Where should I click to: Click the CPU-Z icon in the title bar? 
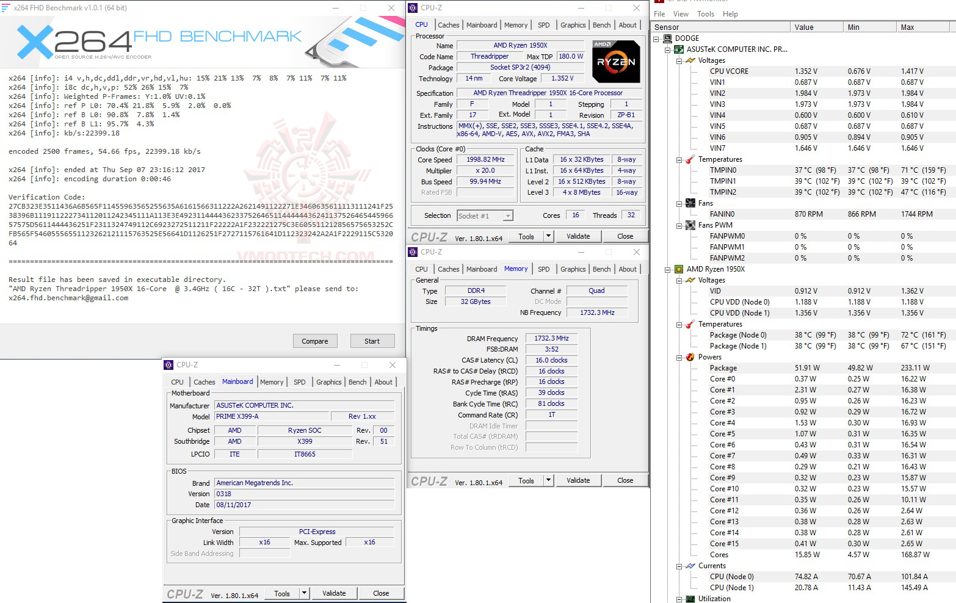pos(413,8)
